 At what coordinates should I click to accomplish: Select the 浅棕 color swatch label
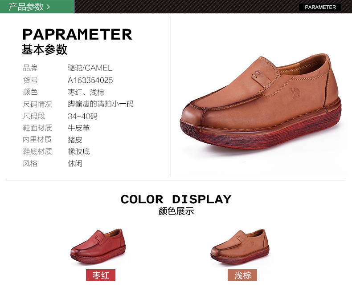click(242, 275)
